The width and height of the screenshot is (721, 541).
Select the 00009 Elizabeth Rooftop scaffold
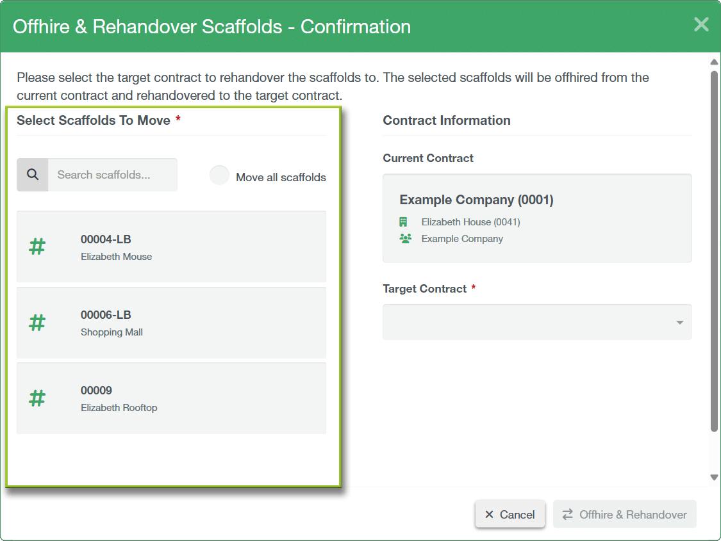point(171,398)
